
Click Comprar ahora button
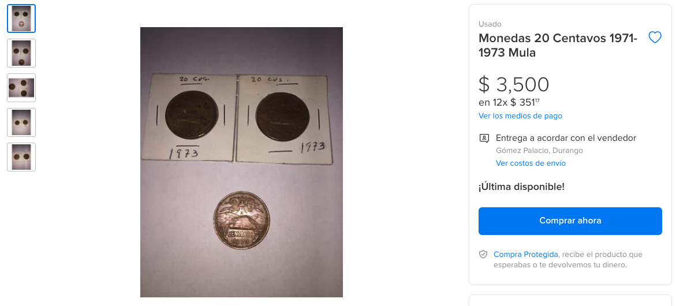point(570,221)
